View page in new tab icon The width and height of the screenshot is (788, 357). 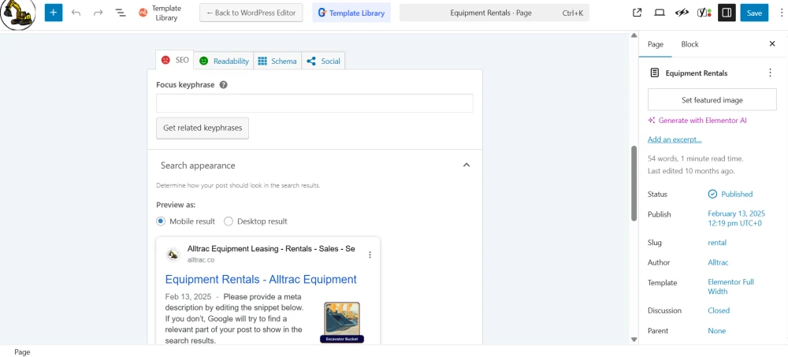click(637, 13)
